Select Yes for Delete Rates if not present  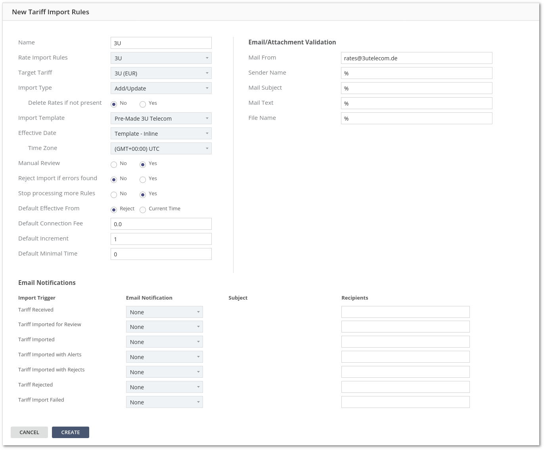[143, 104]
